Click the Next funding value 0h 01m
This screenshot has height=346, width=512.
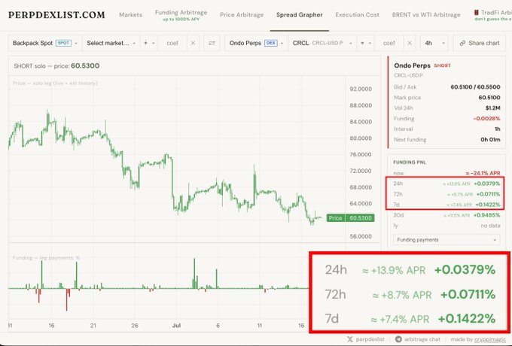coord(490,140)
